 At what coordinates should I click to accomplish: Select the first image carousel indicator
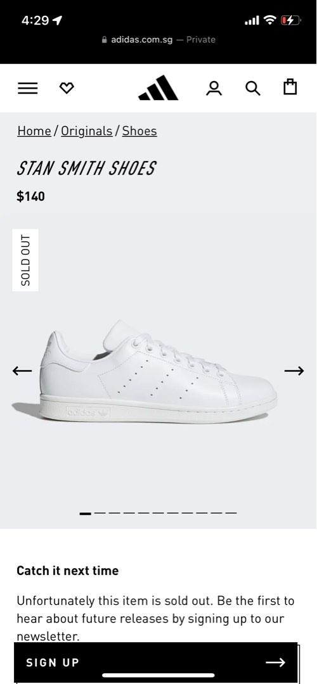click(86, 514)
